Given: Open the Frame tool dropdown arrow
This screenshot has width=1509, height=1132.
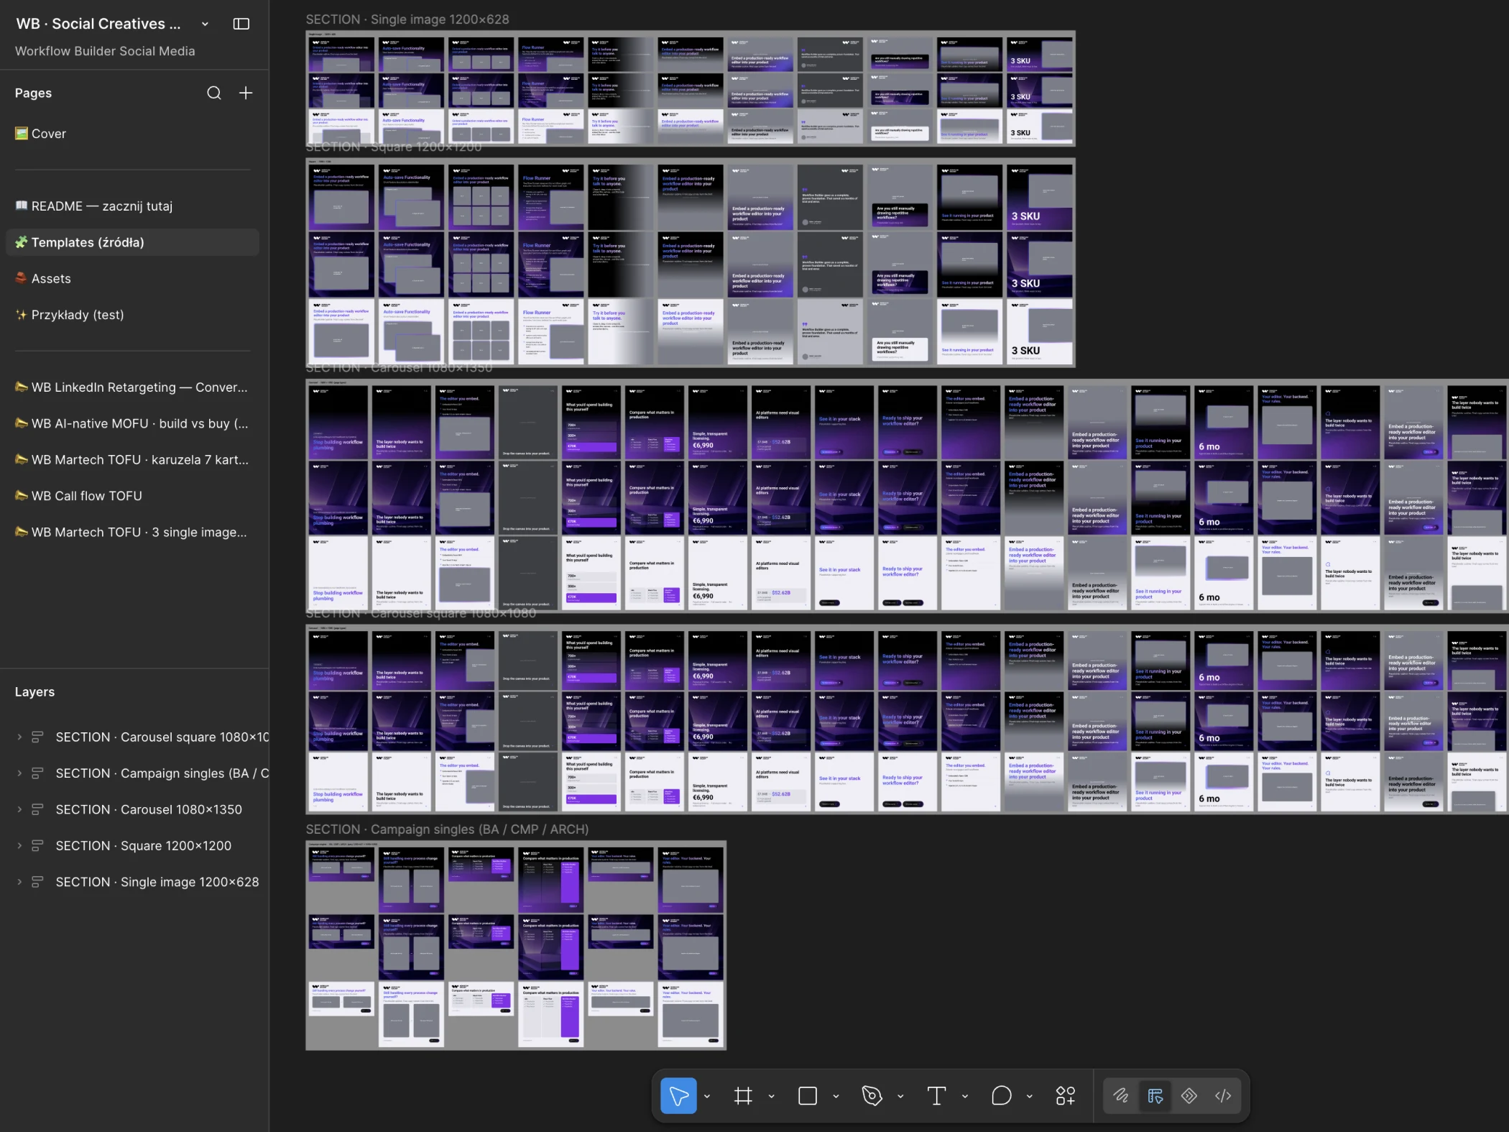Looking at the screenshot, I should pyautogui.click(x=772, y=1096).
